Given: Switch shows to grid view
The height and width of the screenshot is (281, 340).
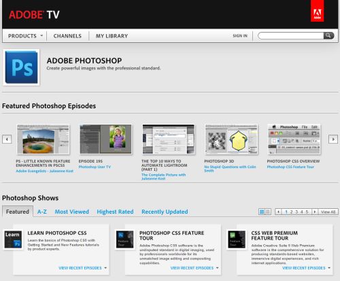Looking at the screenshot, I should 262,212.
